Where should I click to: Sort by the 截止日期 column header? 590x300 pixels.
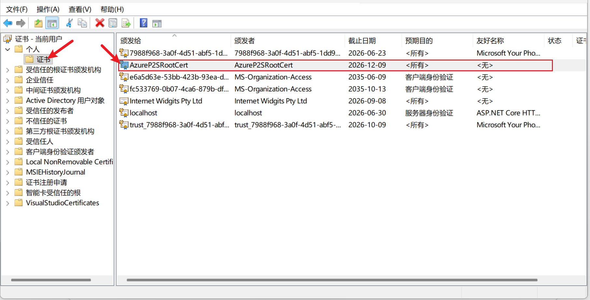362,41
